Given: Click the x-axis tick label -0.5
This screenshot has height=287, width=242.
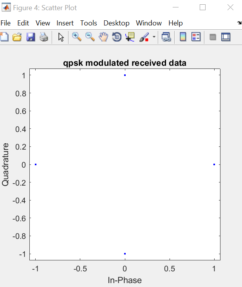Looking at the screenshot, I should pos(80,269).
